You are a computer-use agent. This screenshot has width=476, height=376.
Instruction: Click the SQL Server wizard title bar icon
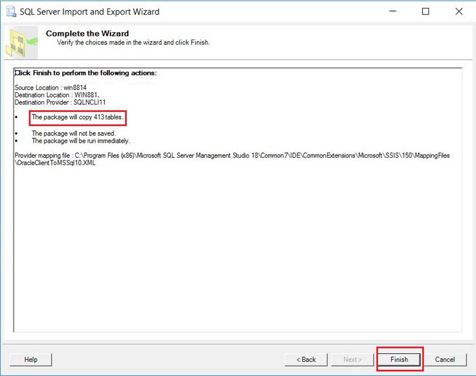11,12
